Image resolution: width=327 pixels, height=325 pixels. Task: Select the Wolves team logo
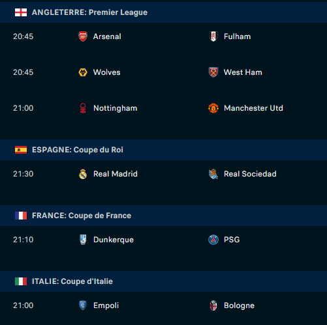[x=83, y=72]
